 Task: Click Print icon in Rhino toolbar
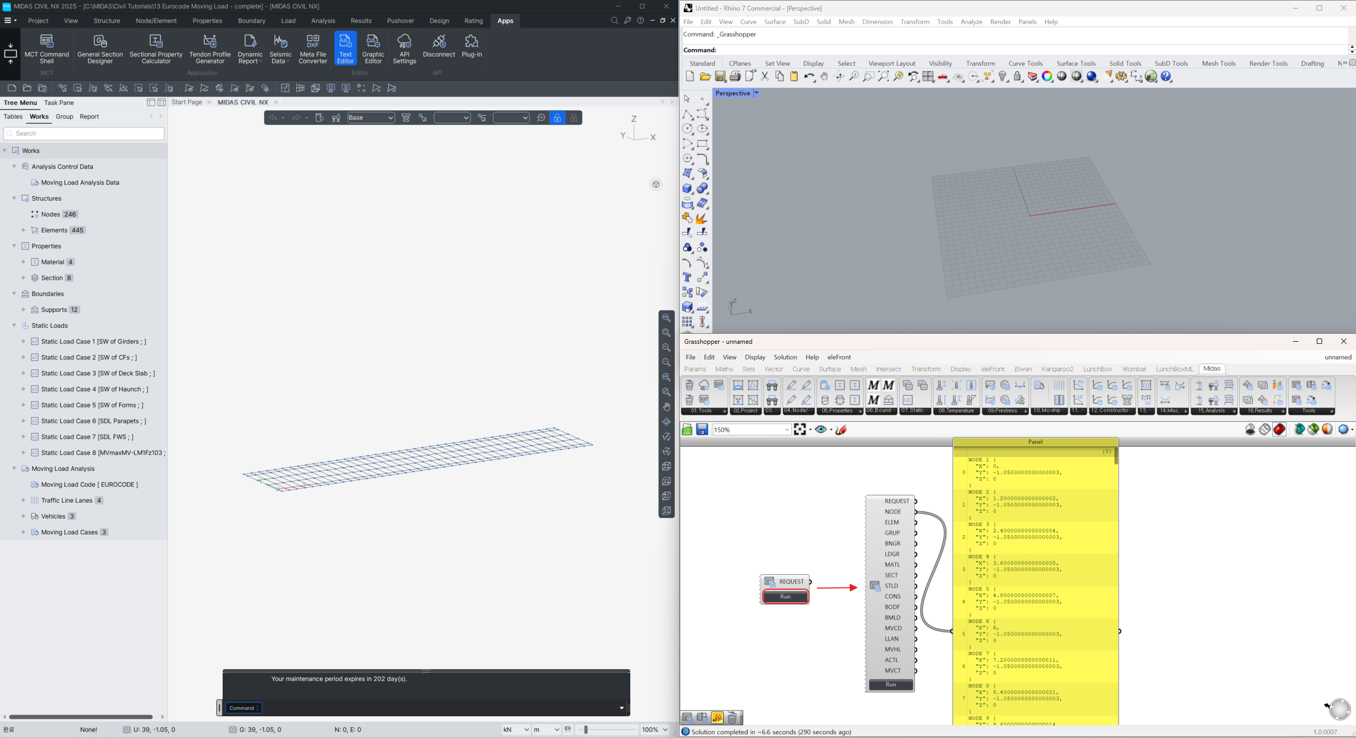click(735, 77)
